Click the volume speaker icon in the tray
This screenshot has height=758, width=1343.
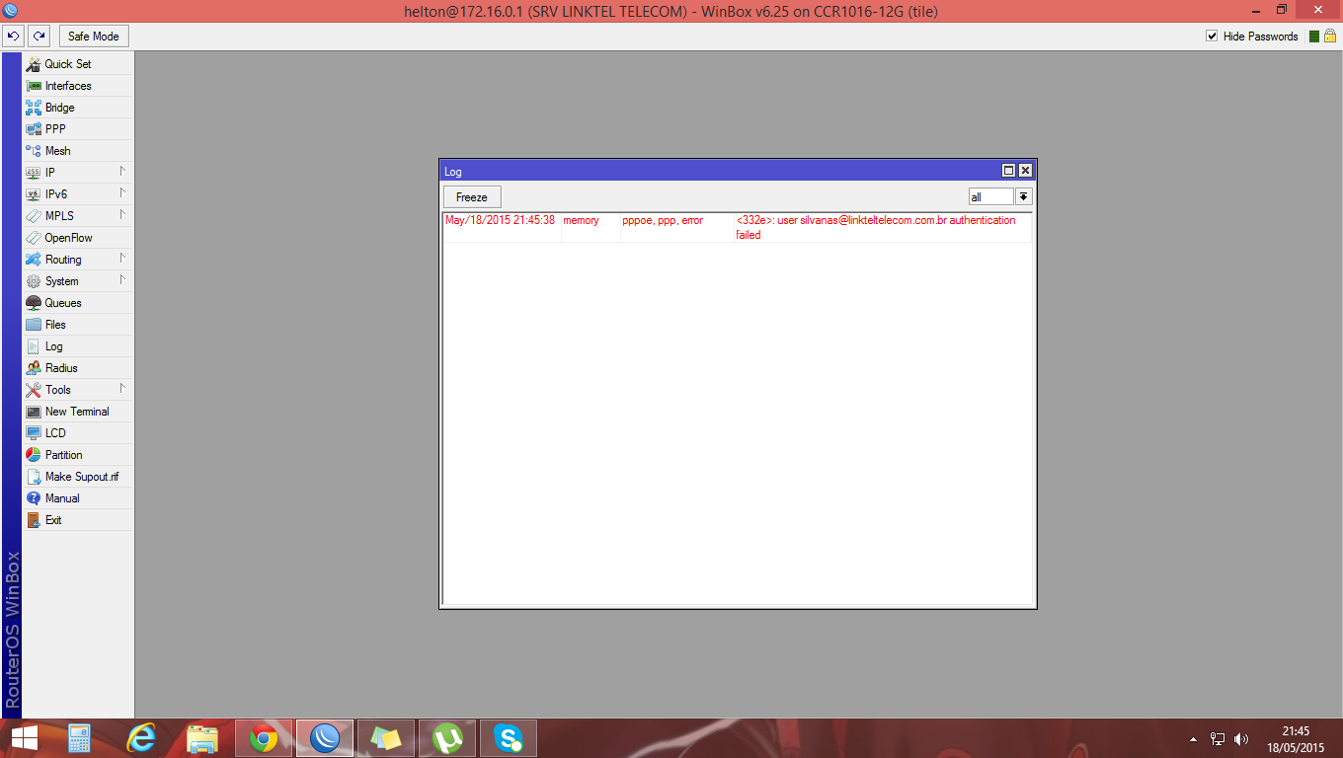click(1241, 739)
